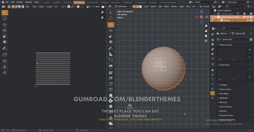Switch perspective/orthographic grid icon in viewport
The width and height of the screenshot is (254, 132).
coord(206,41)
